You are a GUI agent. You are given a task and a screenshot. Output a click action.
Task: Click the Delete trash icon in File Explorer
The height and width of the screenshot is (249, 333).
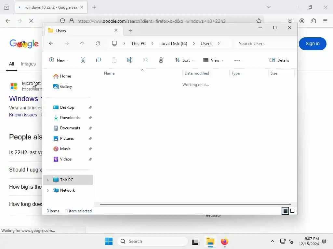point(161,60)
